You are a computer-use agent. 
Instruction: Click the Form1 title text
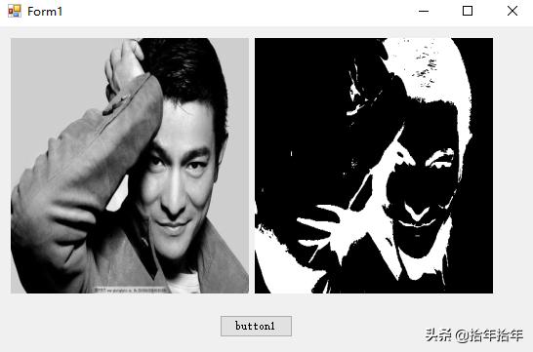45,12
